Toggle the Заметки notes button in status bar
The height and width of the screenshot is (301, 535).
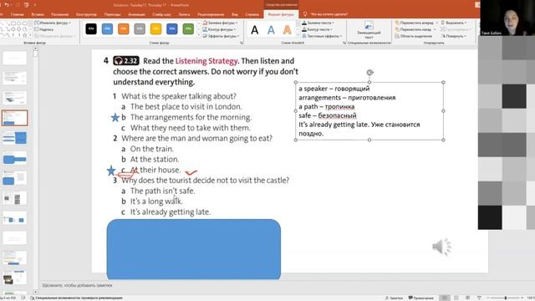(x=394, y=298)
